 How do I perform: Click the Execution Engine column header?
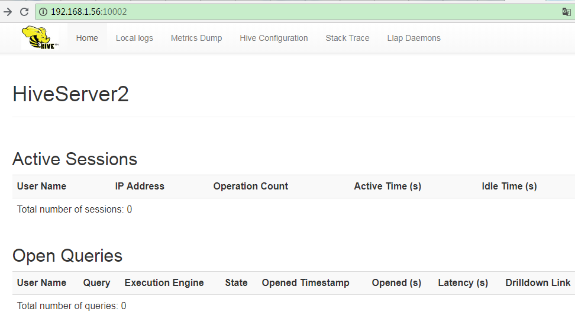tap(164, 282)
